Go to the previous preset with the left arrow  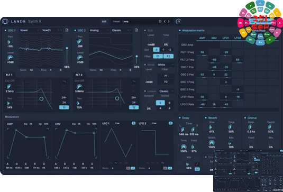[165, 22]
